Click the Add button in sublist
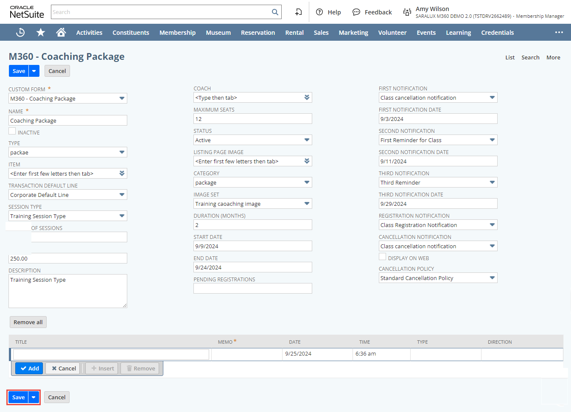The width and height of the screenshot is (571, 412). tap(29, 368)
